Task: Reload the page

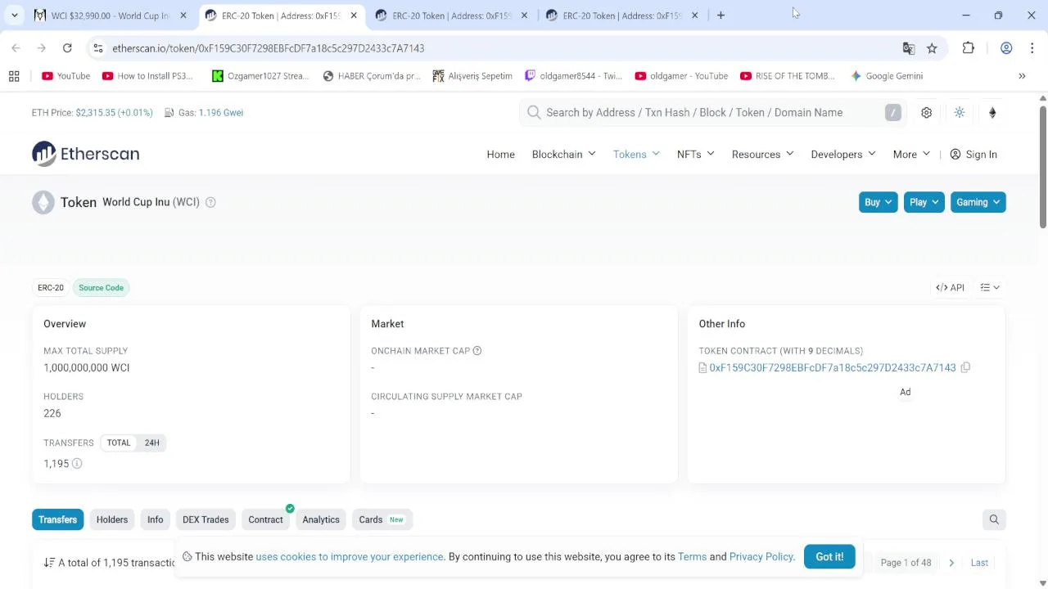Action: pyautogui.click(x=67, y=48)
